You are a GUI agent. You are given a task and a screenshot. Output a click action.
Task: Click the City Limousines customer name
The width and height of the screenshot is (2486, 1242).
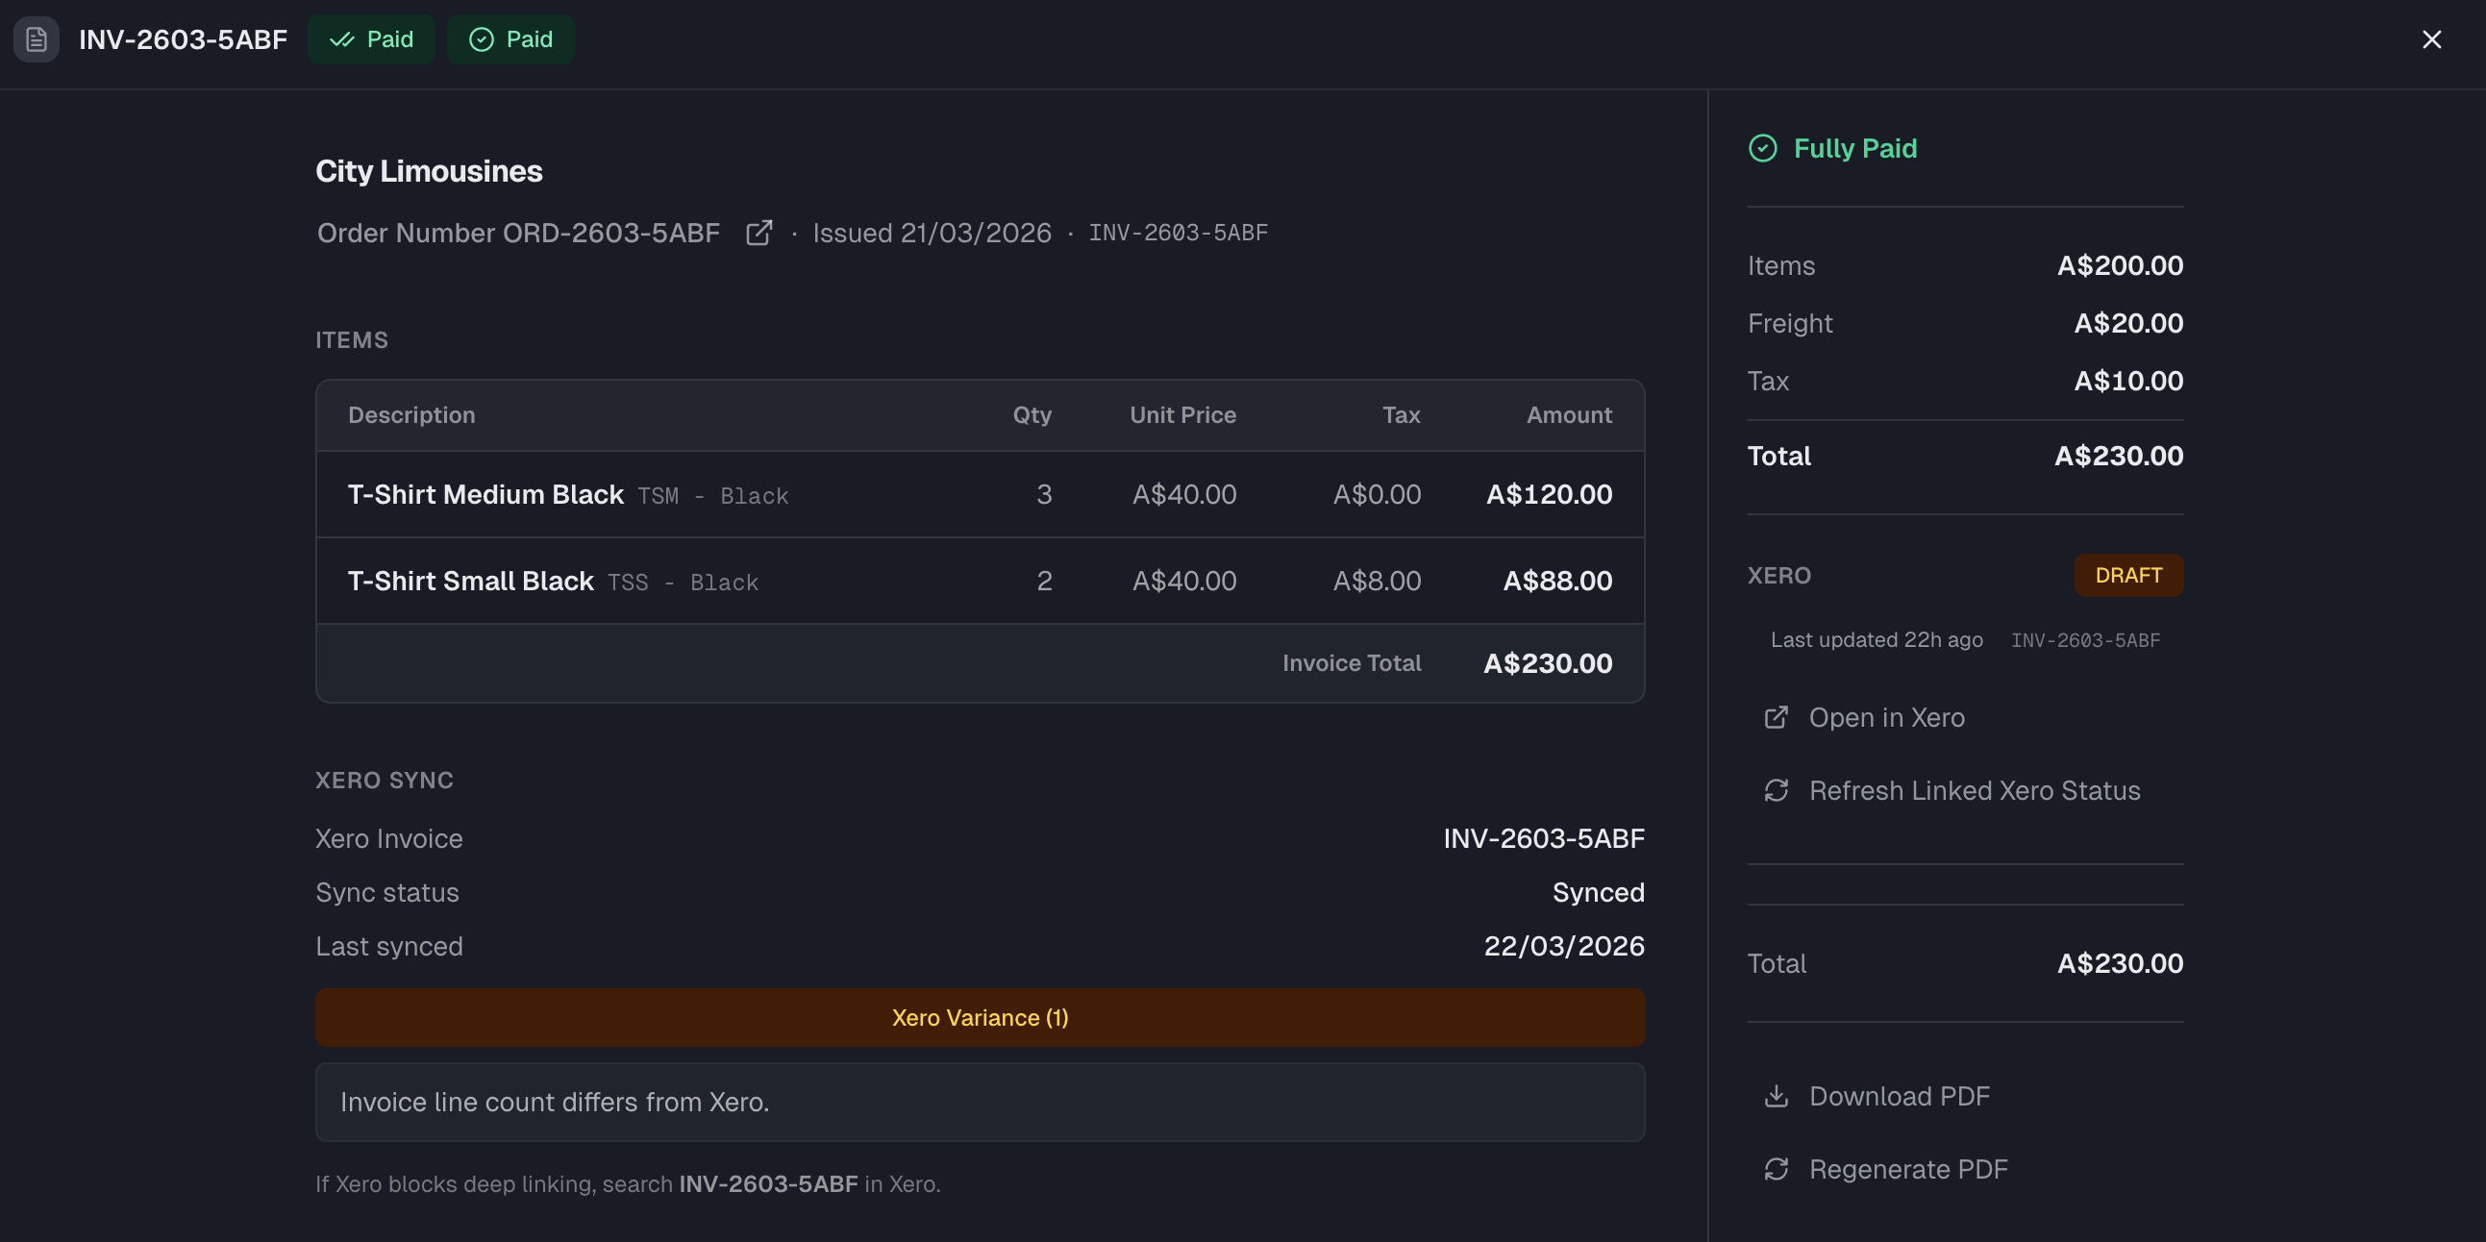pyautogui.click(x=429, y=171)
